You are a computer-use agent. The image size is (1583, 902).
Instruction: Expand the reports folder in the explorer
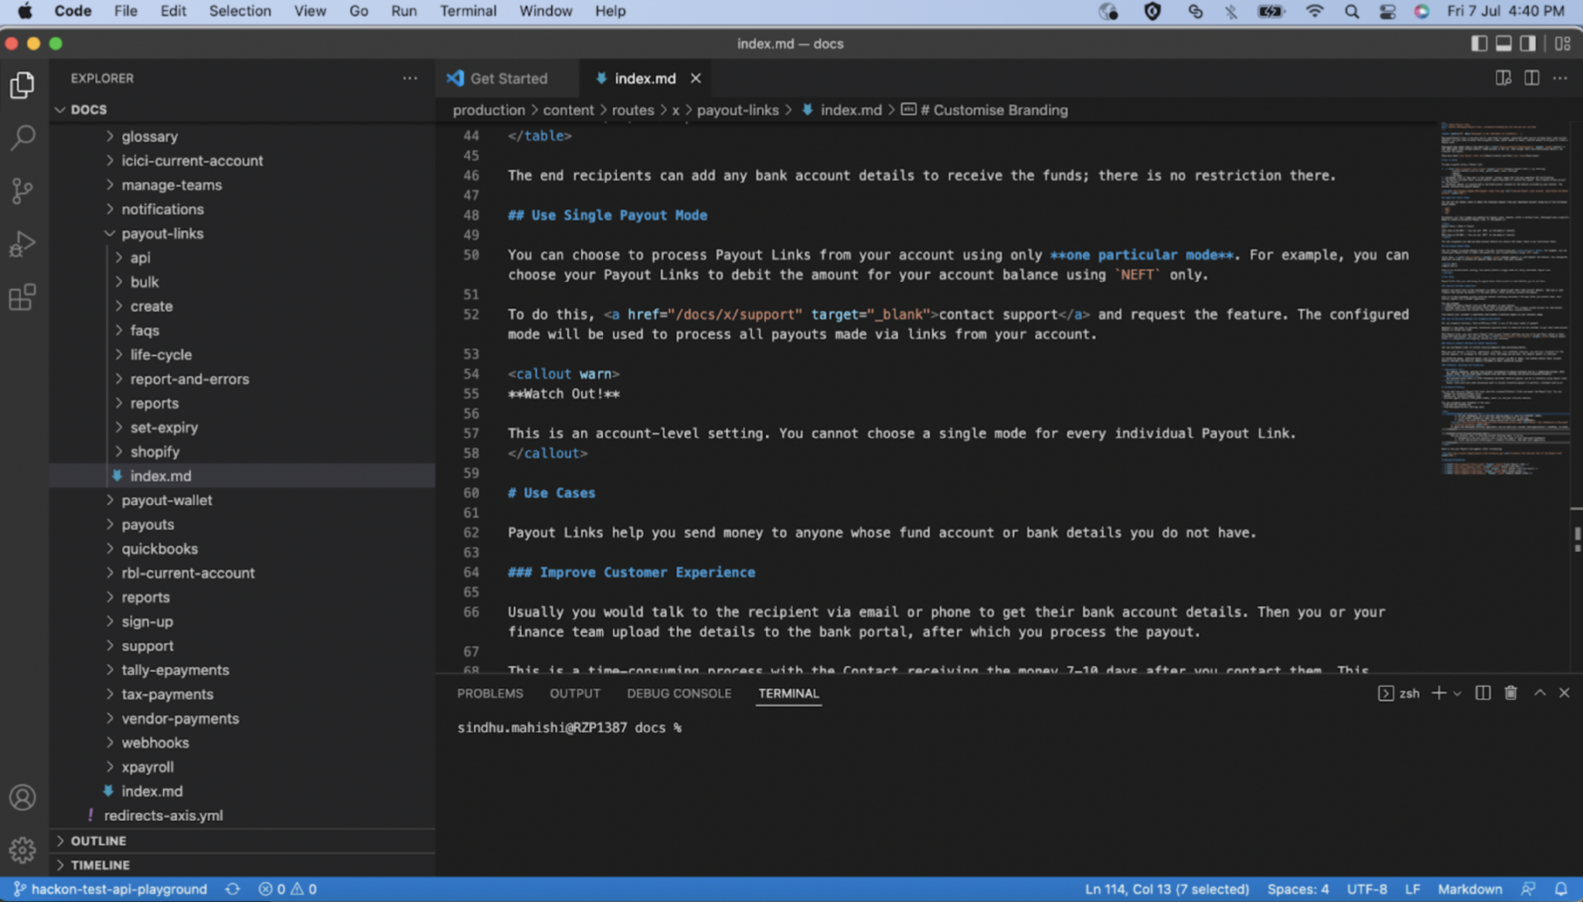click(145, 596)
